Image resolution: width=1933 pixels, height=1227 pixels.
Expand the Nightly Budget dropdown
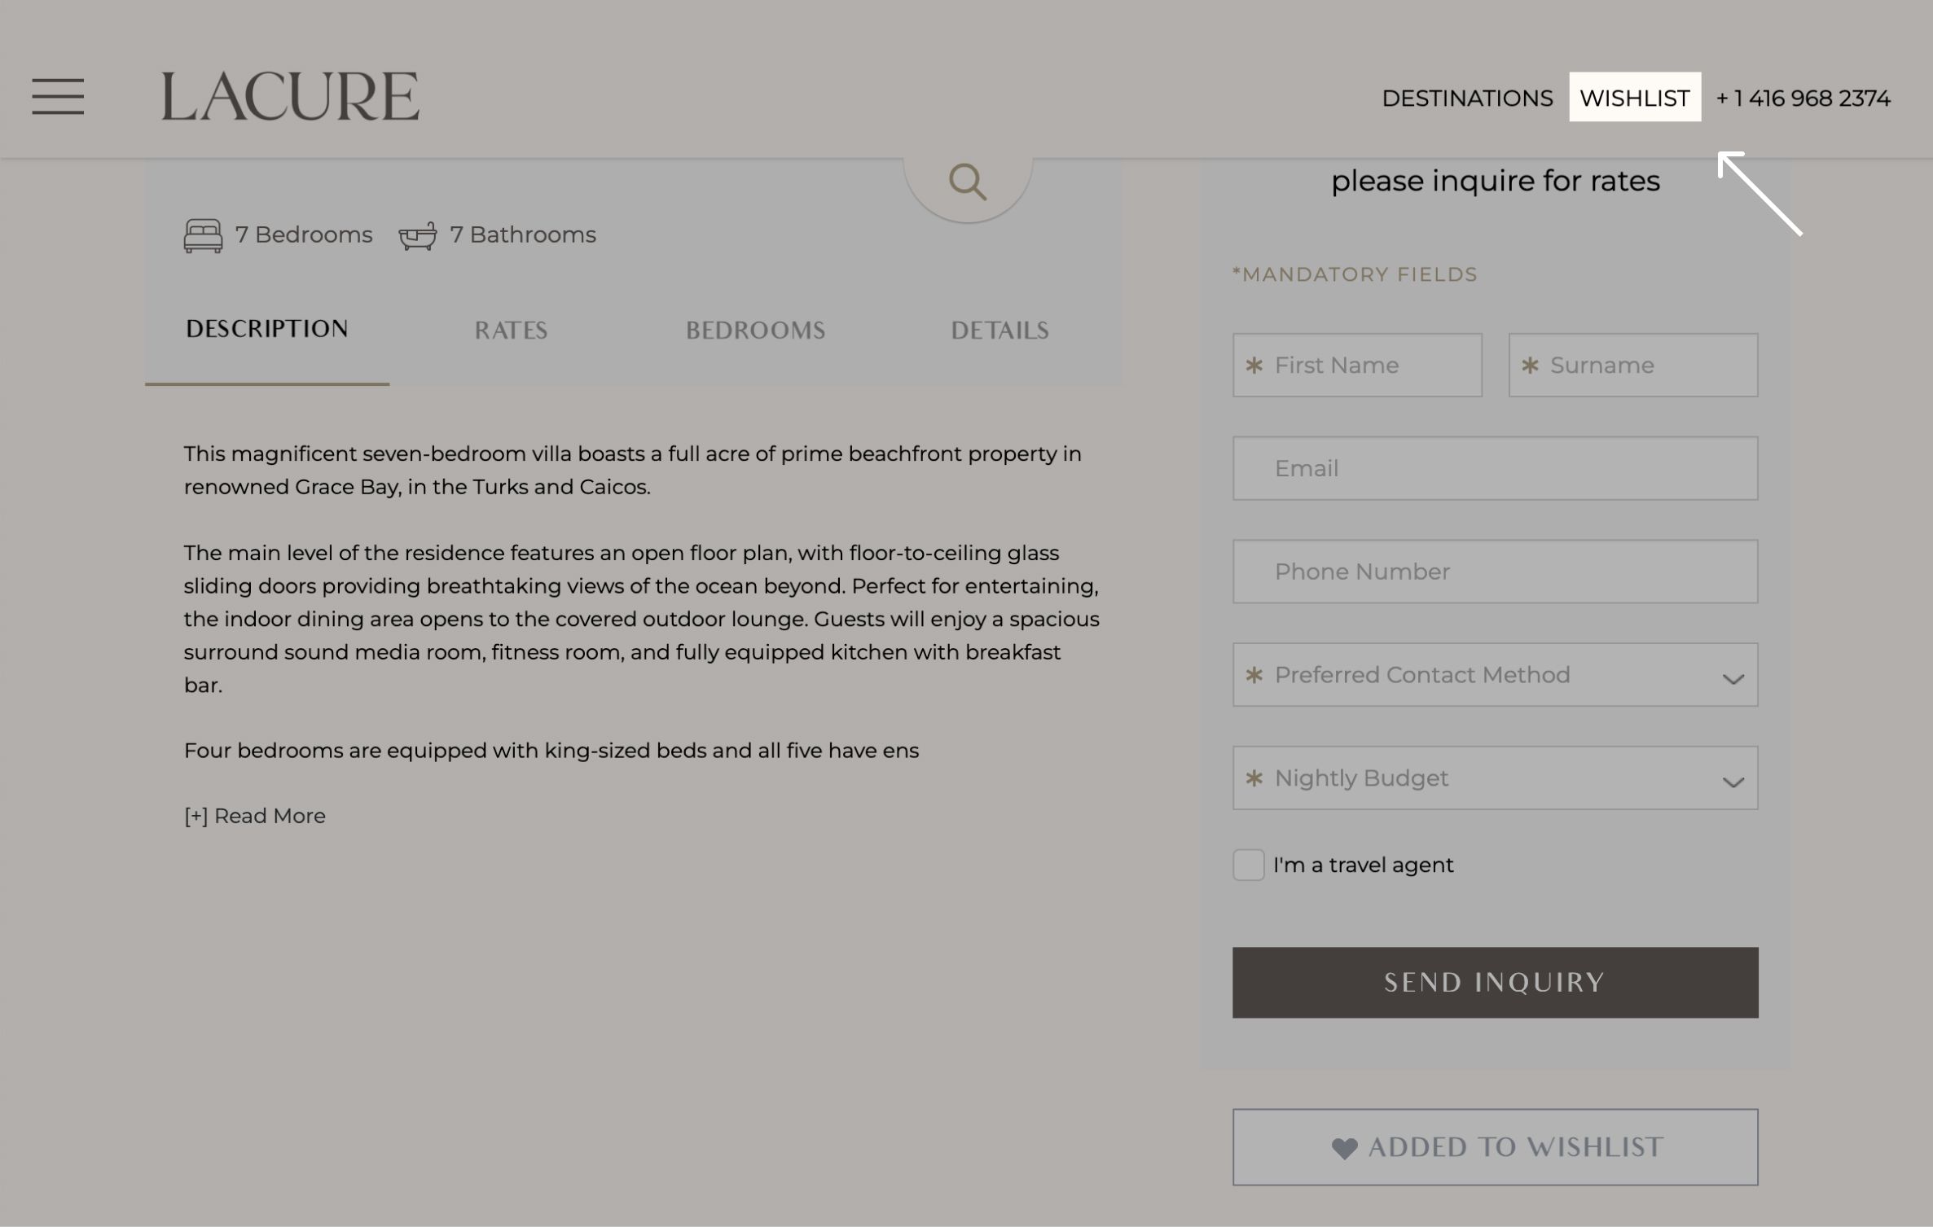click(x=1495, y=778)
